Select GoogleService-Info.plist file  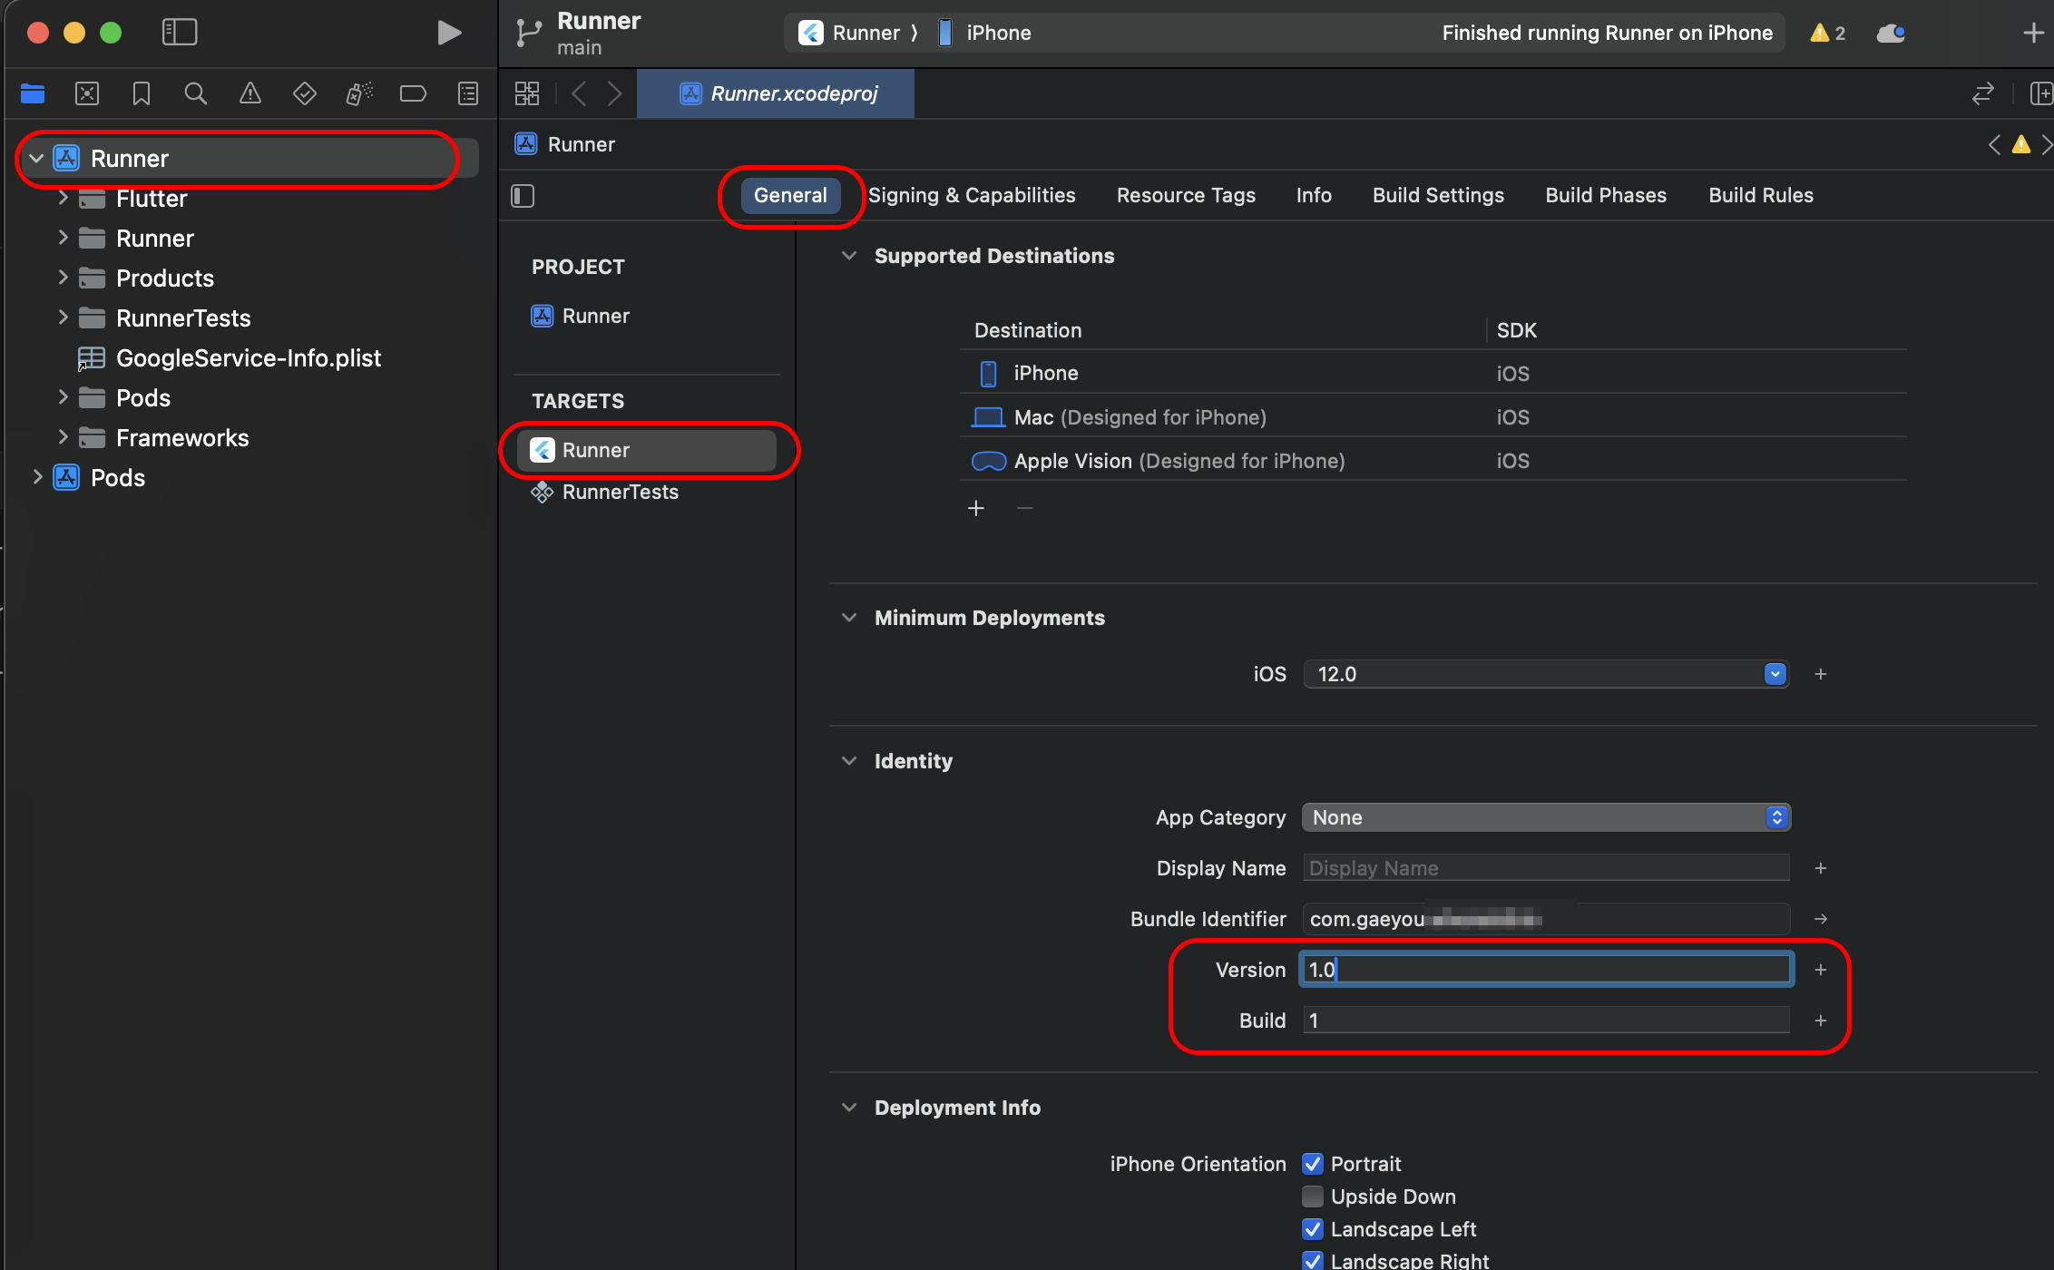coord(248,358)
